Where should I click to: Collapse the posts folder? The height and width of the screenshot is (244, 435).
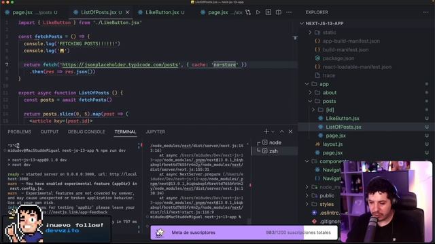coord(329,101)
